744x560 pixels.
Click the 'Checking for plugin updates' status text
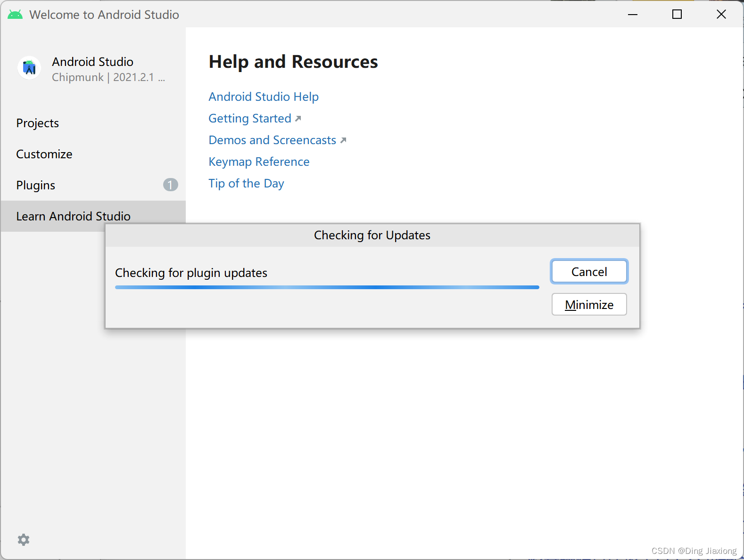[x=191, y=273]
